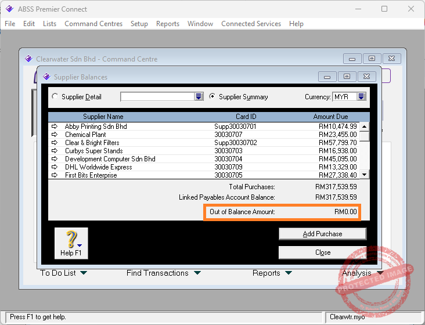Screen dimensions: 425x325
Task: Open First Bits Enterprise zoom arrow
Action: tap(55, 175)
